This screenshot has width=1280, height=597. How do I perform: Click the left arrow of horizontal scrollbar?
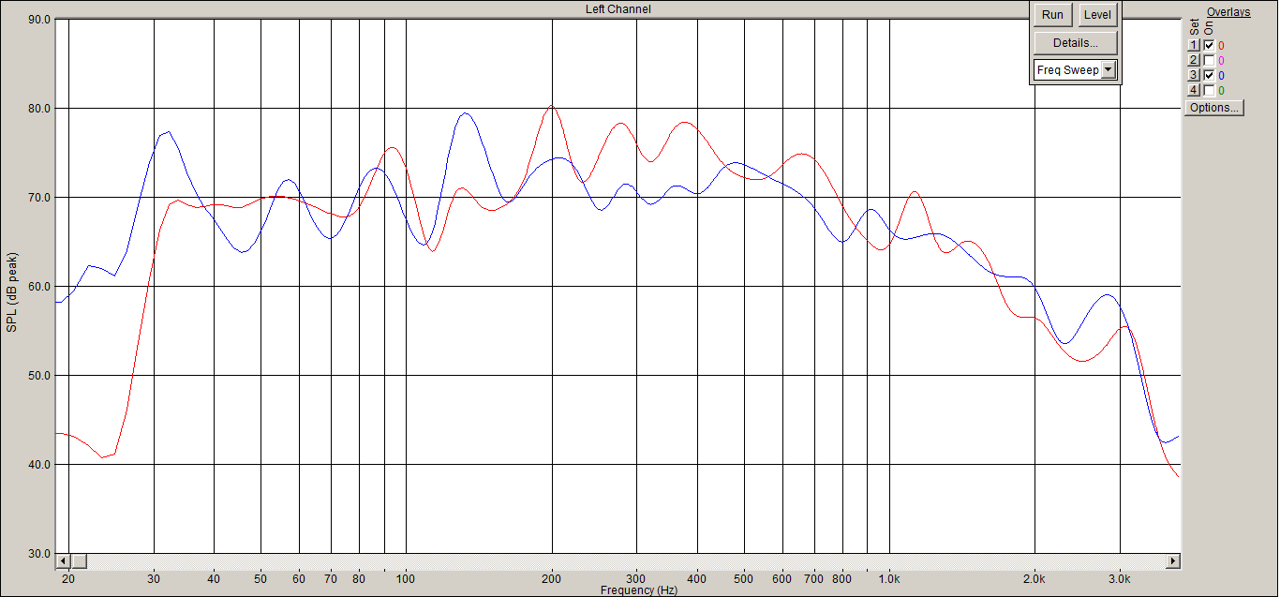(x=64, y=560)
